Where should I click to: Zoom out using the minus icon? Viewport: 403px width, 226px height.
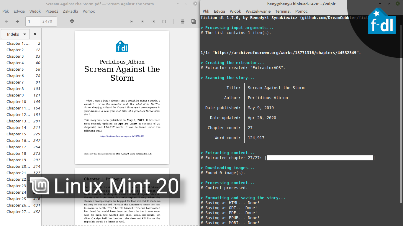(x=132, y=21)
